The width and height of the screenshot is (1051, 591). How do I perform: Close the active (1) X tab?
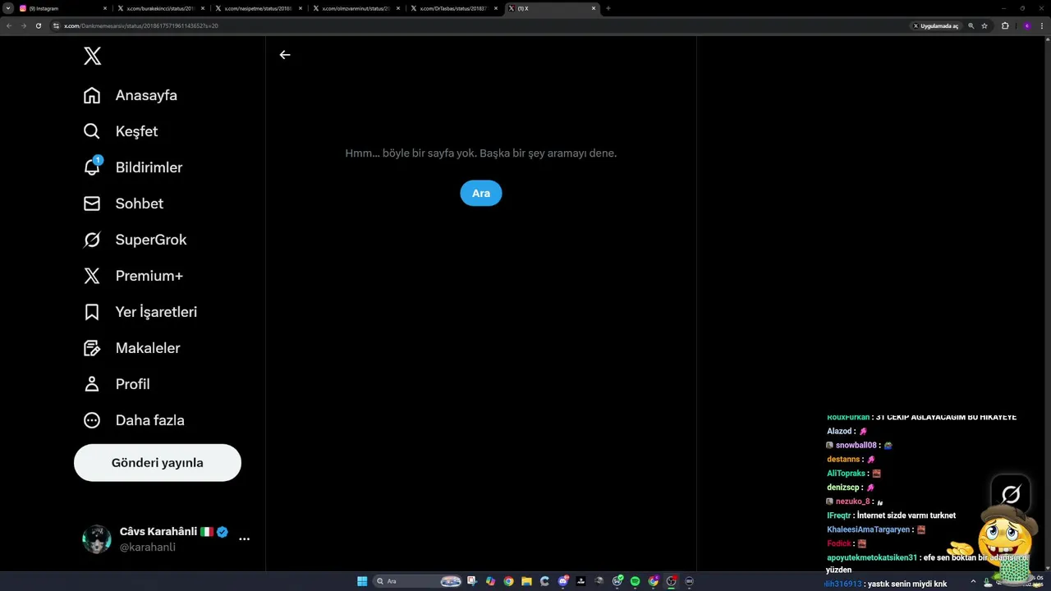click(x=594, y=8)
